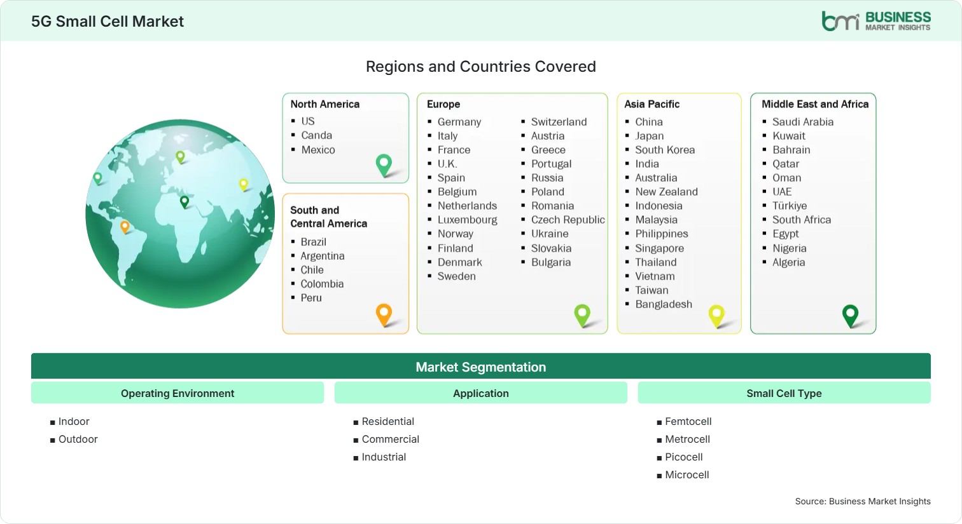Click 'China' in Asia Pacific list
Screen dimensions: 962x524
pos(649,122)
